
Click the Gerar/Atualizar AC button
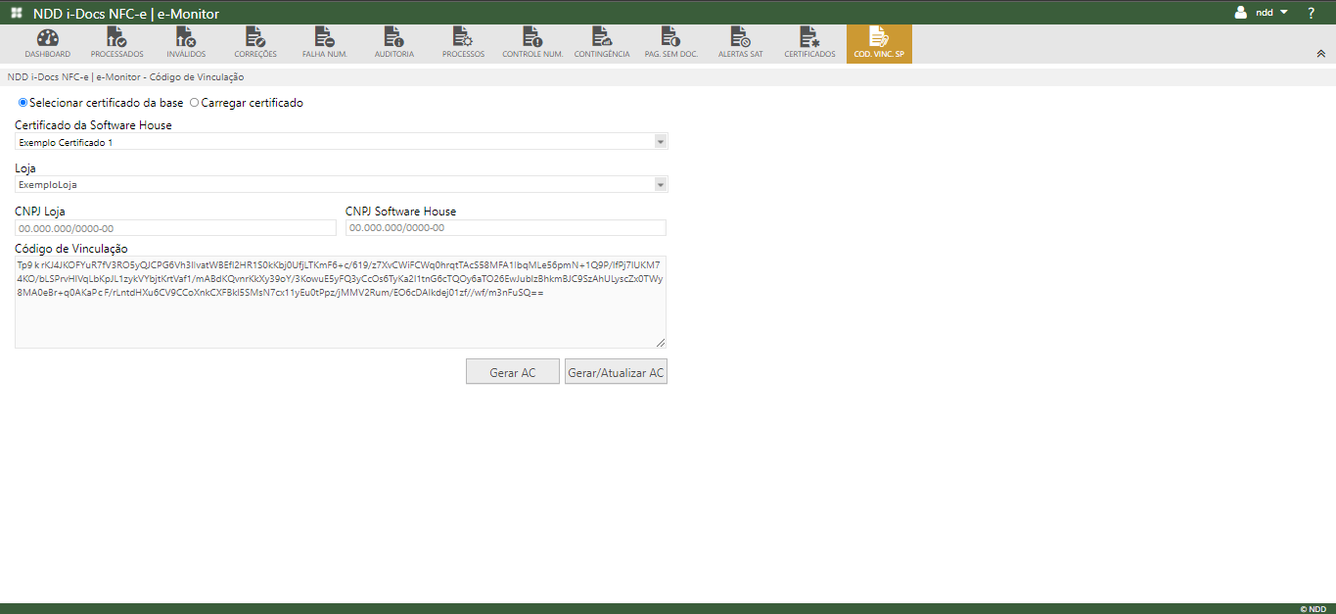click(616, 372)
